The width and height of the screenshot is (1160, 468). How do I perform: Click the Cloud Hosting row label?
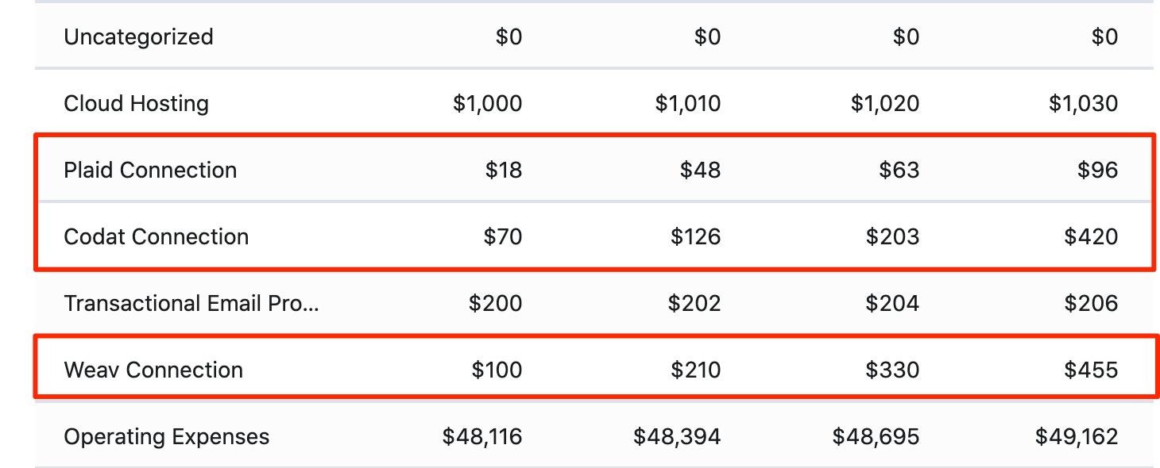(136, 104)
